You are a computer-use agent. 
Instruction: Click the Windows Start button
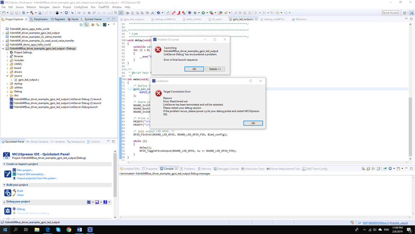[5, 229]
